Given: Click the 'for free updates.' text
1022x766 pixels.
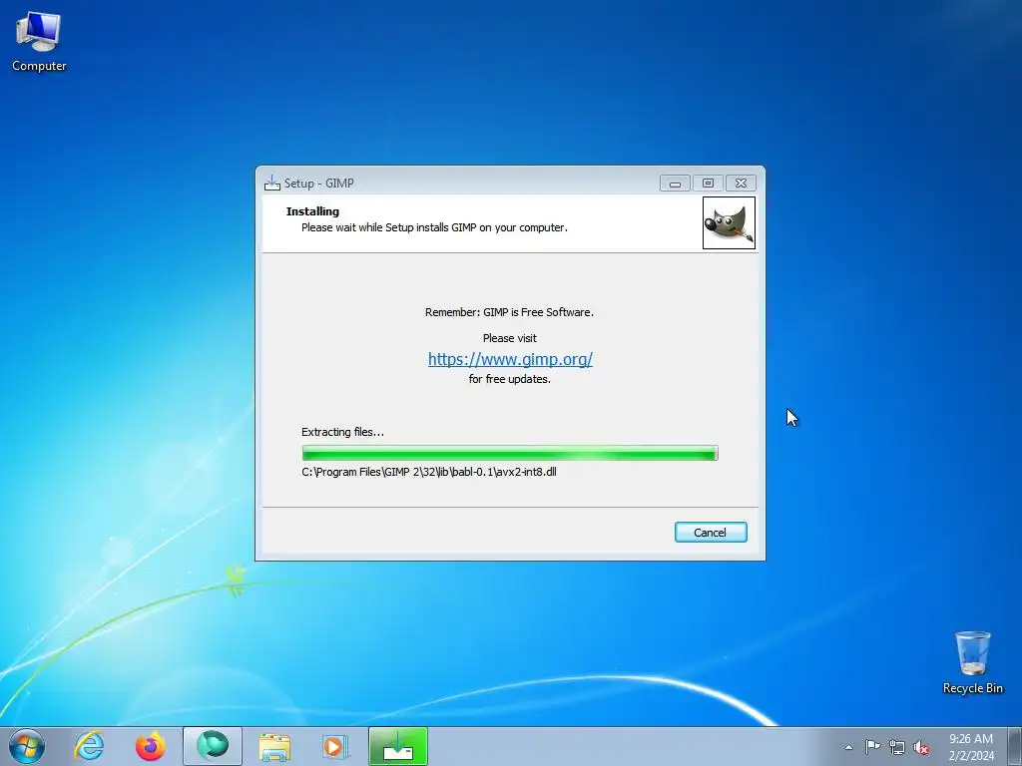Looking at the screenshot, I should (x=510, y=379).
